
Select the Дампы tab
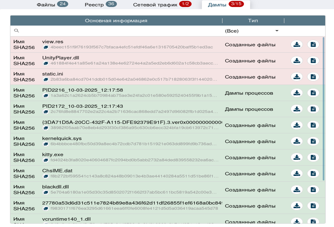pos(226,5)
